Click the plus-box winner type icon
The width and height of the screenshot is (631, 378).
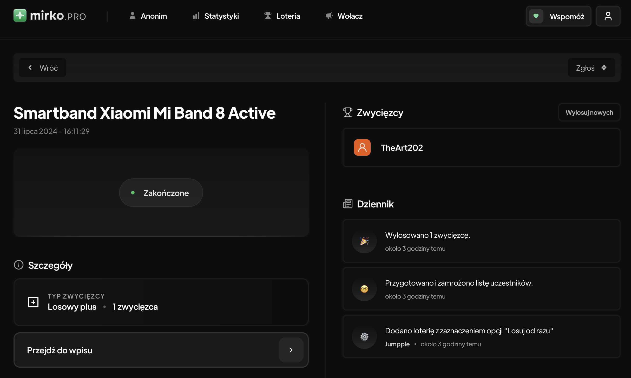pos(33,302)
